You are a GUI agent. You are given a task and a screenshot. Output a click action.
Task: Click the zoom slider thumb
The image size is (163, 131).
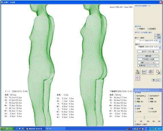(x=144, y=118)
